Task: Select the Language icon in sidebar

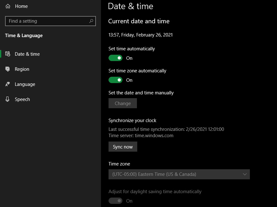Action: click(x=7, y=84)
